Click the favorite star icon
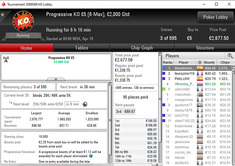The image size is (235, 166). [3, 14]
